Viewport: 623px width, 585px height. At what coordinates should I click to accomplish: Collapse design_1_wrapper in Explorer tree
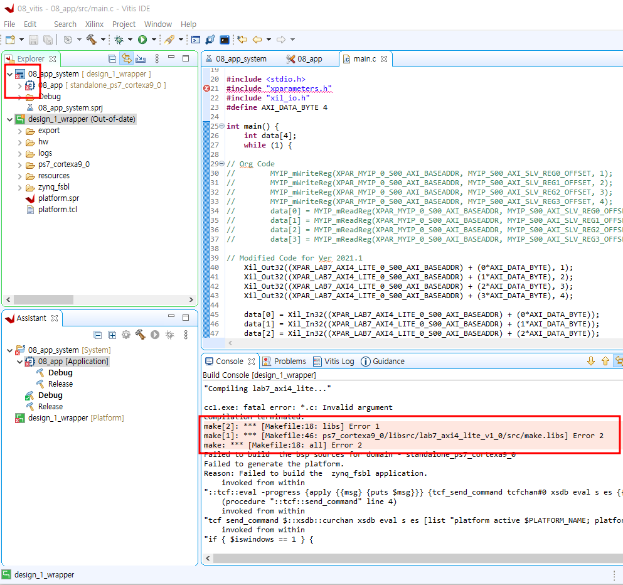click(x=9, y=119)
